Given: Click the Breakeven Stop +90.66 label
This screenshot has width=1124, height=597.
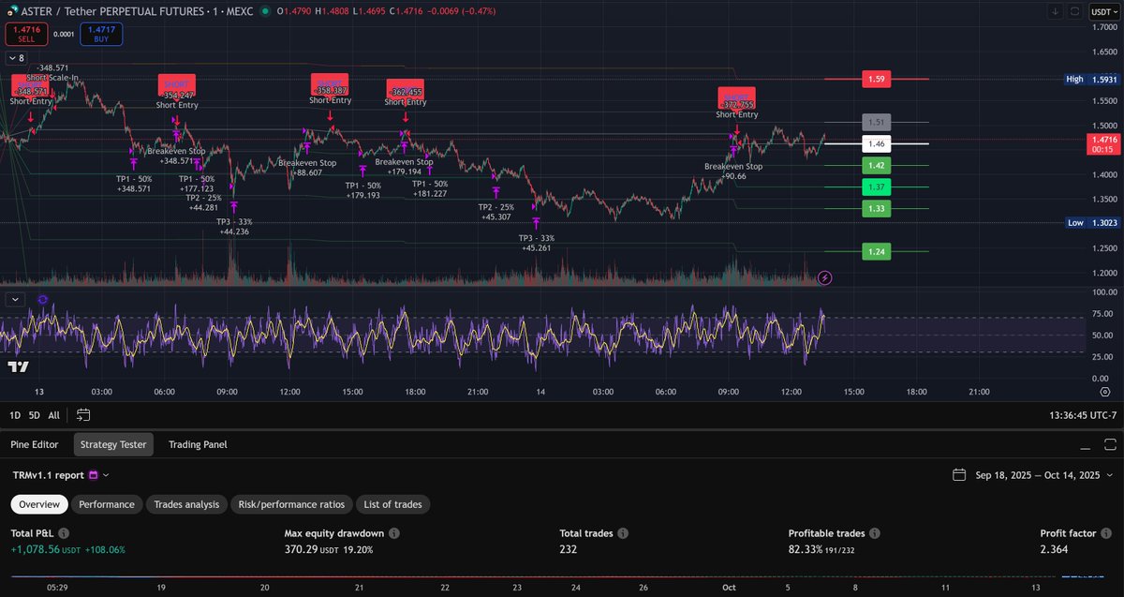Looking at the screenshot, I should [x=733, y=171].
